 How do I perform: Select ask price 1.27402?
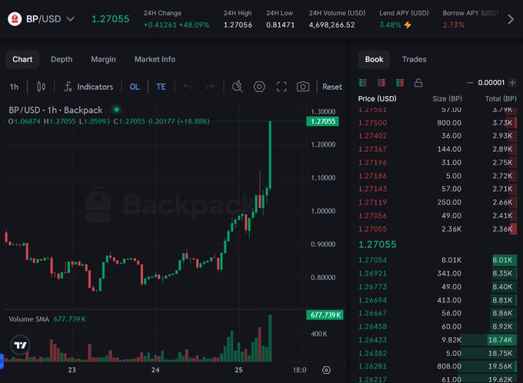(372, 136)
